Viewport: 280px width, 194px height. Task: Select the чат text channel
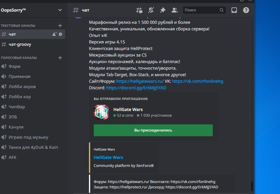click(32, 34)
